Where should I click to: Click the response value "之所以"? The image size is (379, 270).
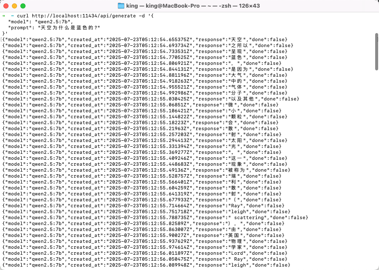coord(239,45)
